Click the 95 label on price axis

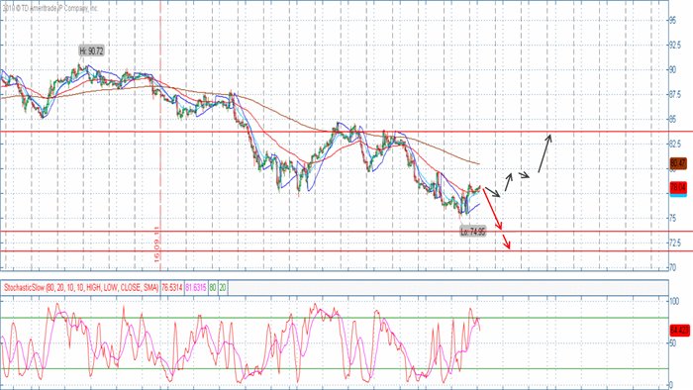pos(672,21)
